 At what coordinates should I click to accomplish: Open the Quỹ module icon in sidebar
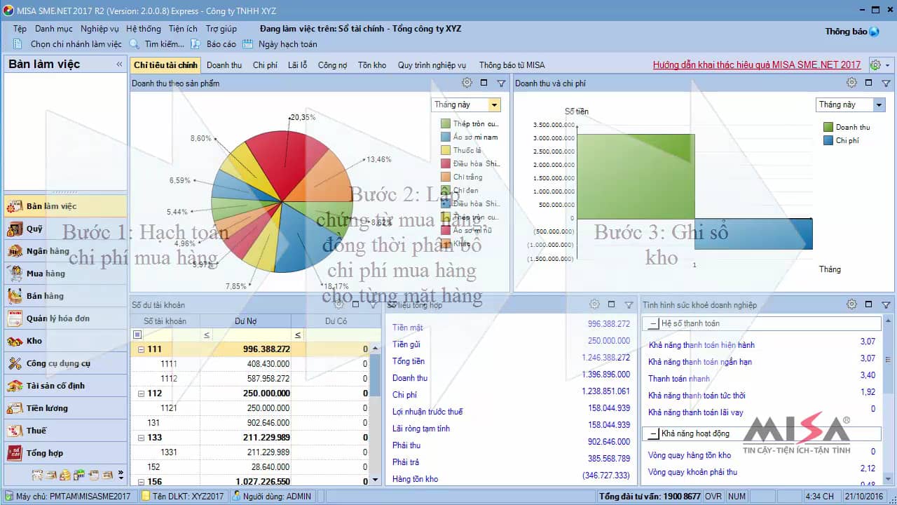pyautogui.click(x=15, y=229)
